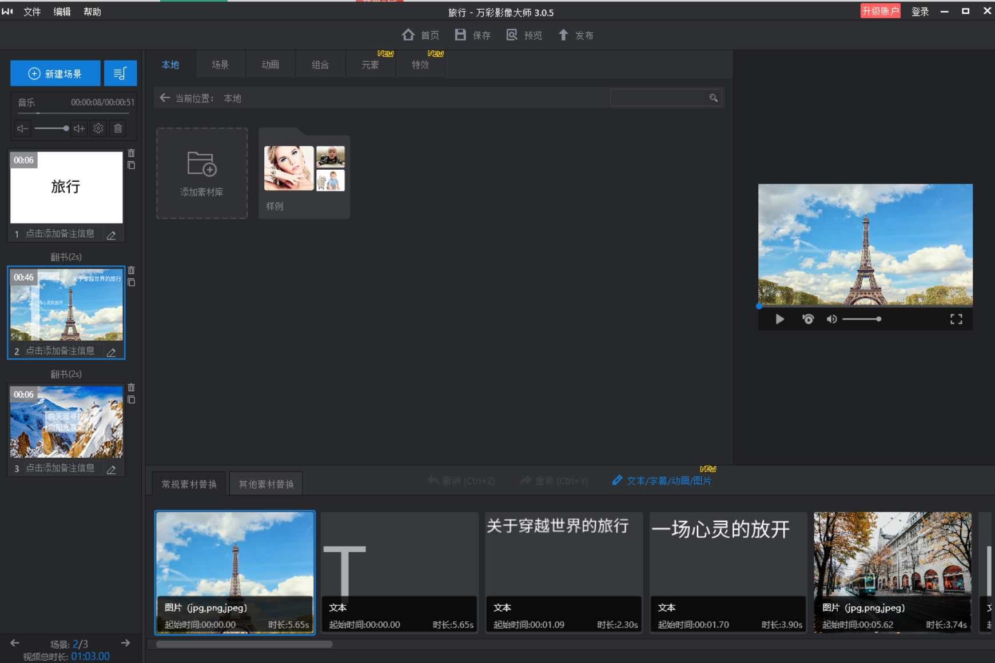Switch to 常规素材替换 tab
The image size is (995, 663).
tap(189, 484)
